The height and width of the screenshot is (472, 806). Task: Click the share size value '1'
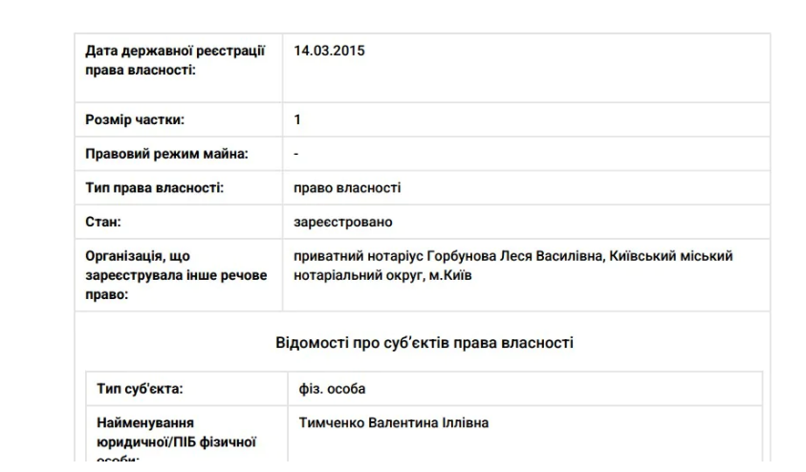297,119
